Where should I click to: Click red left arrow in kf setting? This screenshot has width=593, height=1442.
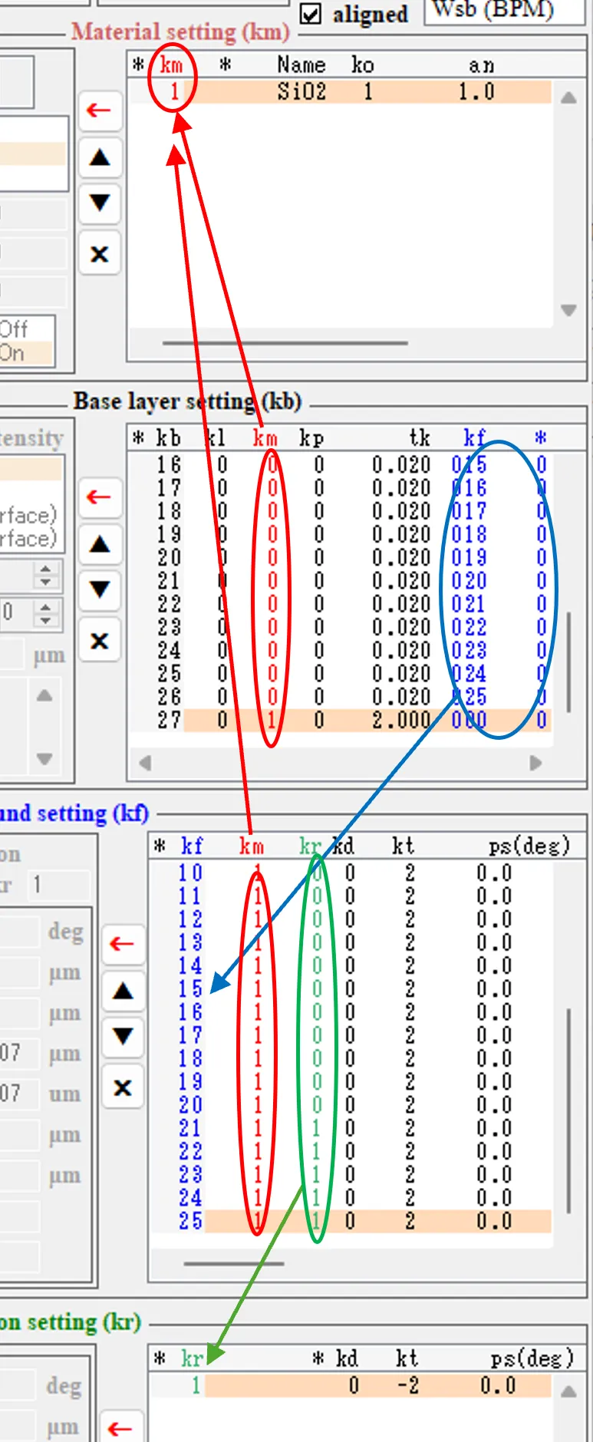[x=123, y=943]
